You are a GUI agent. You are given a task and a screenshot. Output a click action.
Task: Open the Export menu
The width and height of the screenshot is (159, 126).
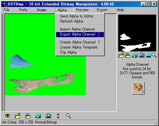(x=102, y=10)
